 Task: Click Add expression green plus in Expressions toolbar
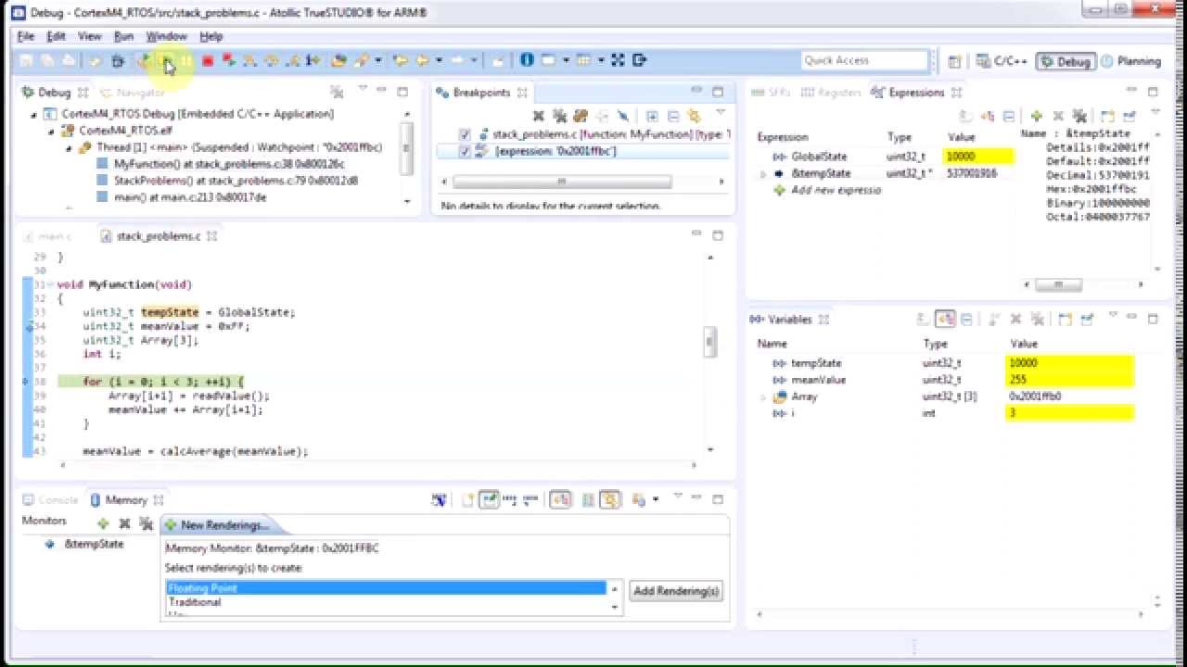pyautogui.click(x=1036, y=116)
